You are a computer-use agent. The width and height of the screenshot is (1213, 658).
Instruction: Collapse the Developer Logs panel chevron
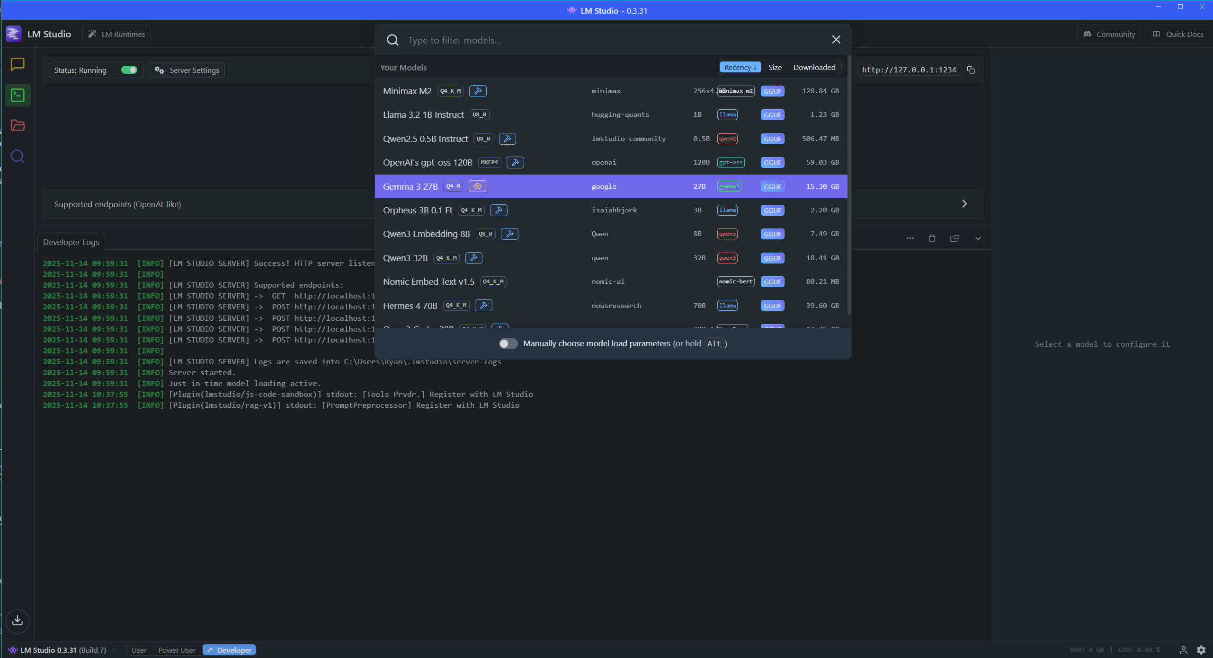coord(978,238)
